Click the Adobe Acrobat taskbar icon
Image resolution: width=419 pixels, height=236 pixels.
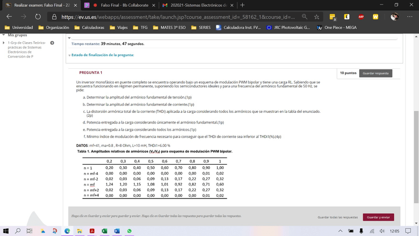point(92,231)
